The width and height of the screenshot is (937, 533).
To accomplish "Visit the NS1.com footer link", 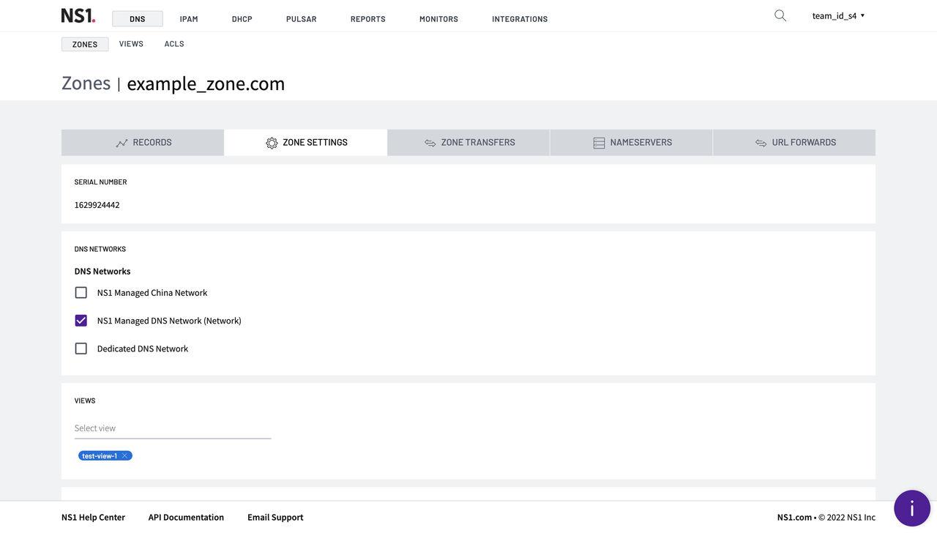I will point(794,517).
